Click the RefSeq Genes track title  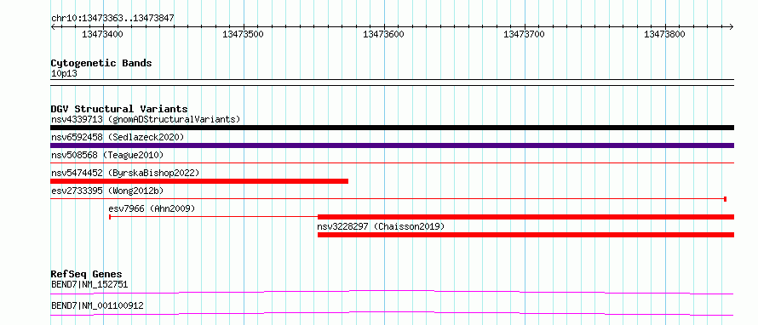pos(87,274)
